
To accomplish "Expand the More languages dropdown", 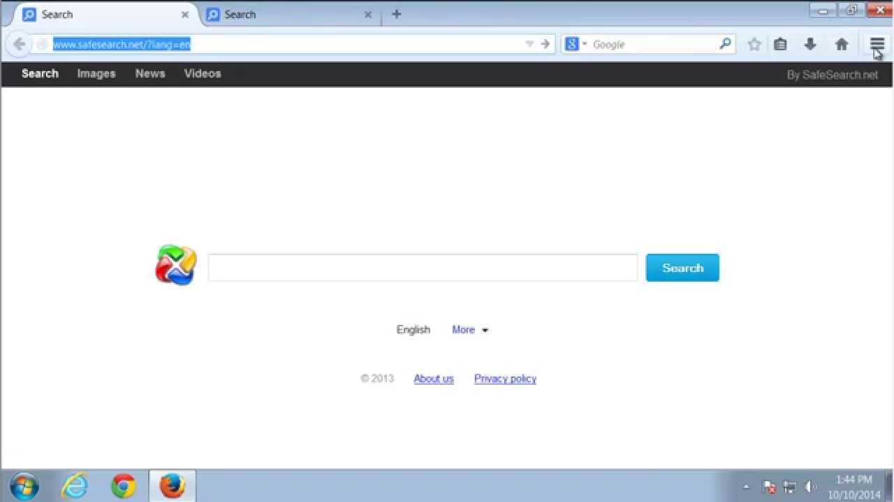I will point(470,330).
